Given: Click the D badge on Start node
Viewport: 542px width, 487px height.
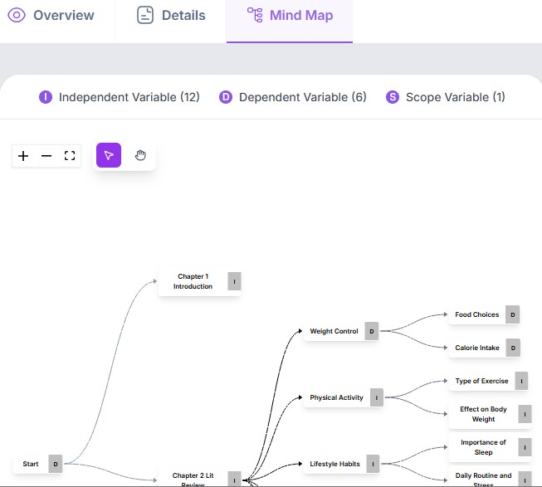Looking at the screenshot, I should (56, 464).
